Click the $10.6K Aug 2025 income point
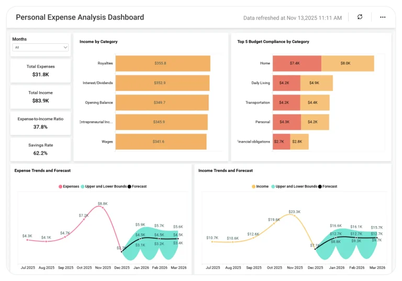This screenshot has width=402, height=281. coord(233,242)
